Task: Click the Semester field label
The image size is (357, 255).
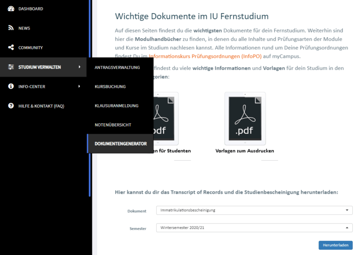Action: coord(138,229)
